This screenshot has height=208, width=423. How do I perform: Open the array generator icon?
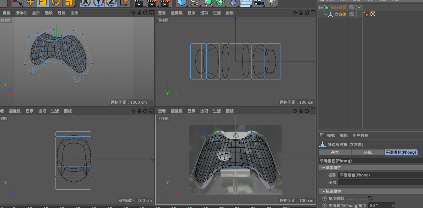pos(221,2)
